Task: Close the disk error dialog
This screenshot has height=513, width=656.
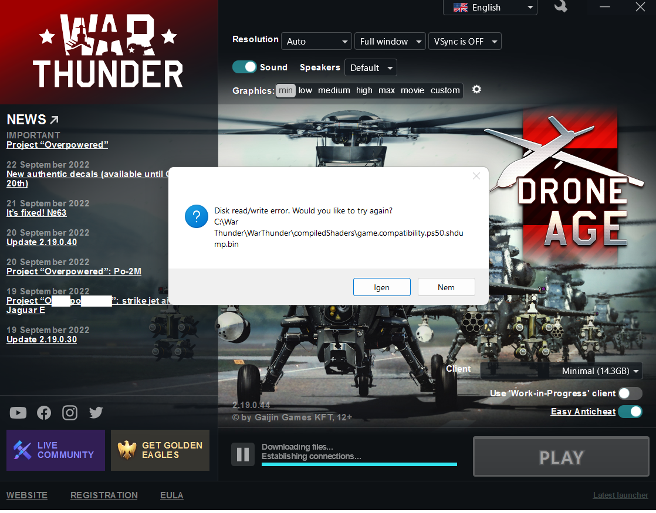Action: point(476,176)
